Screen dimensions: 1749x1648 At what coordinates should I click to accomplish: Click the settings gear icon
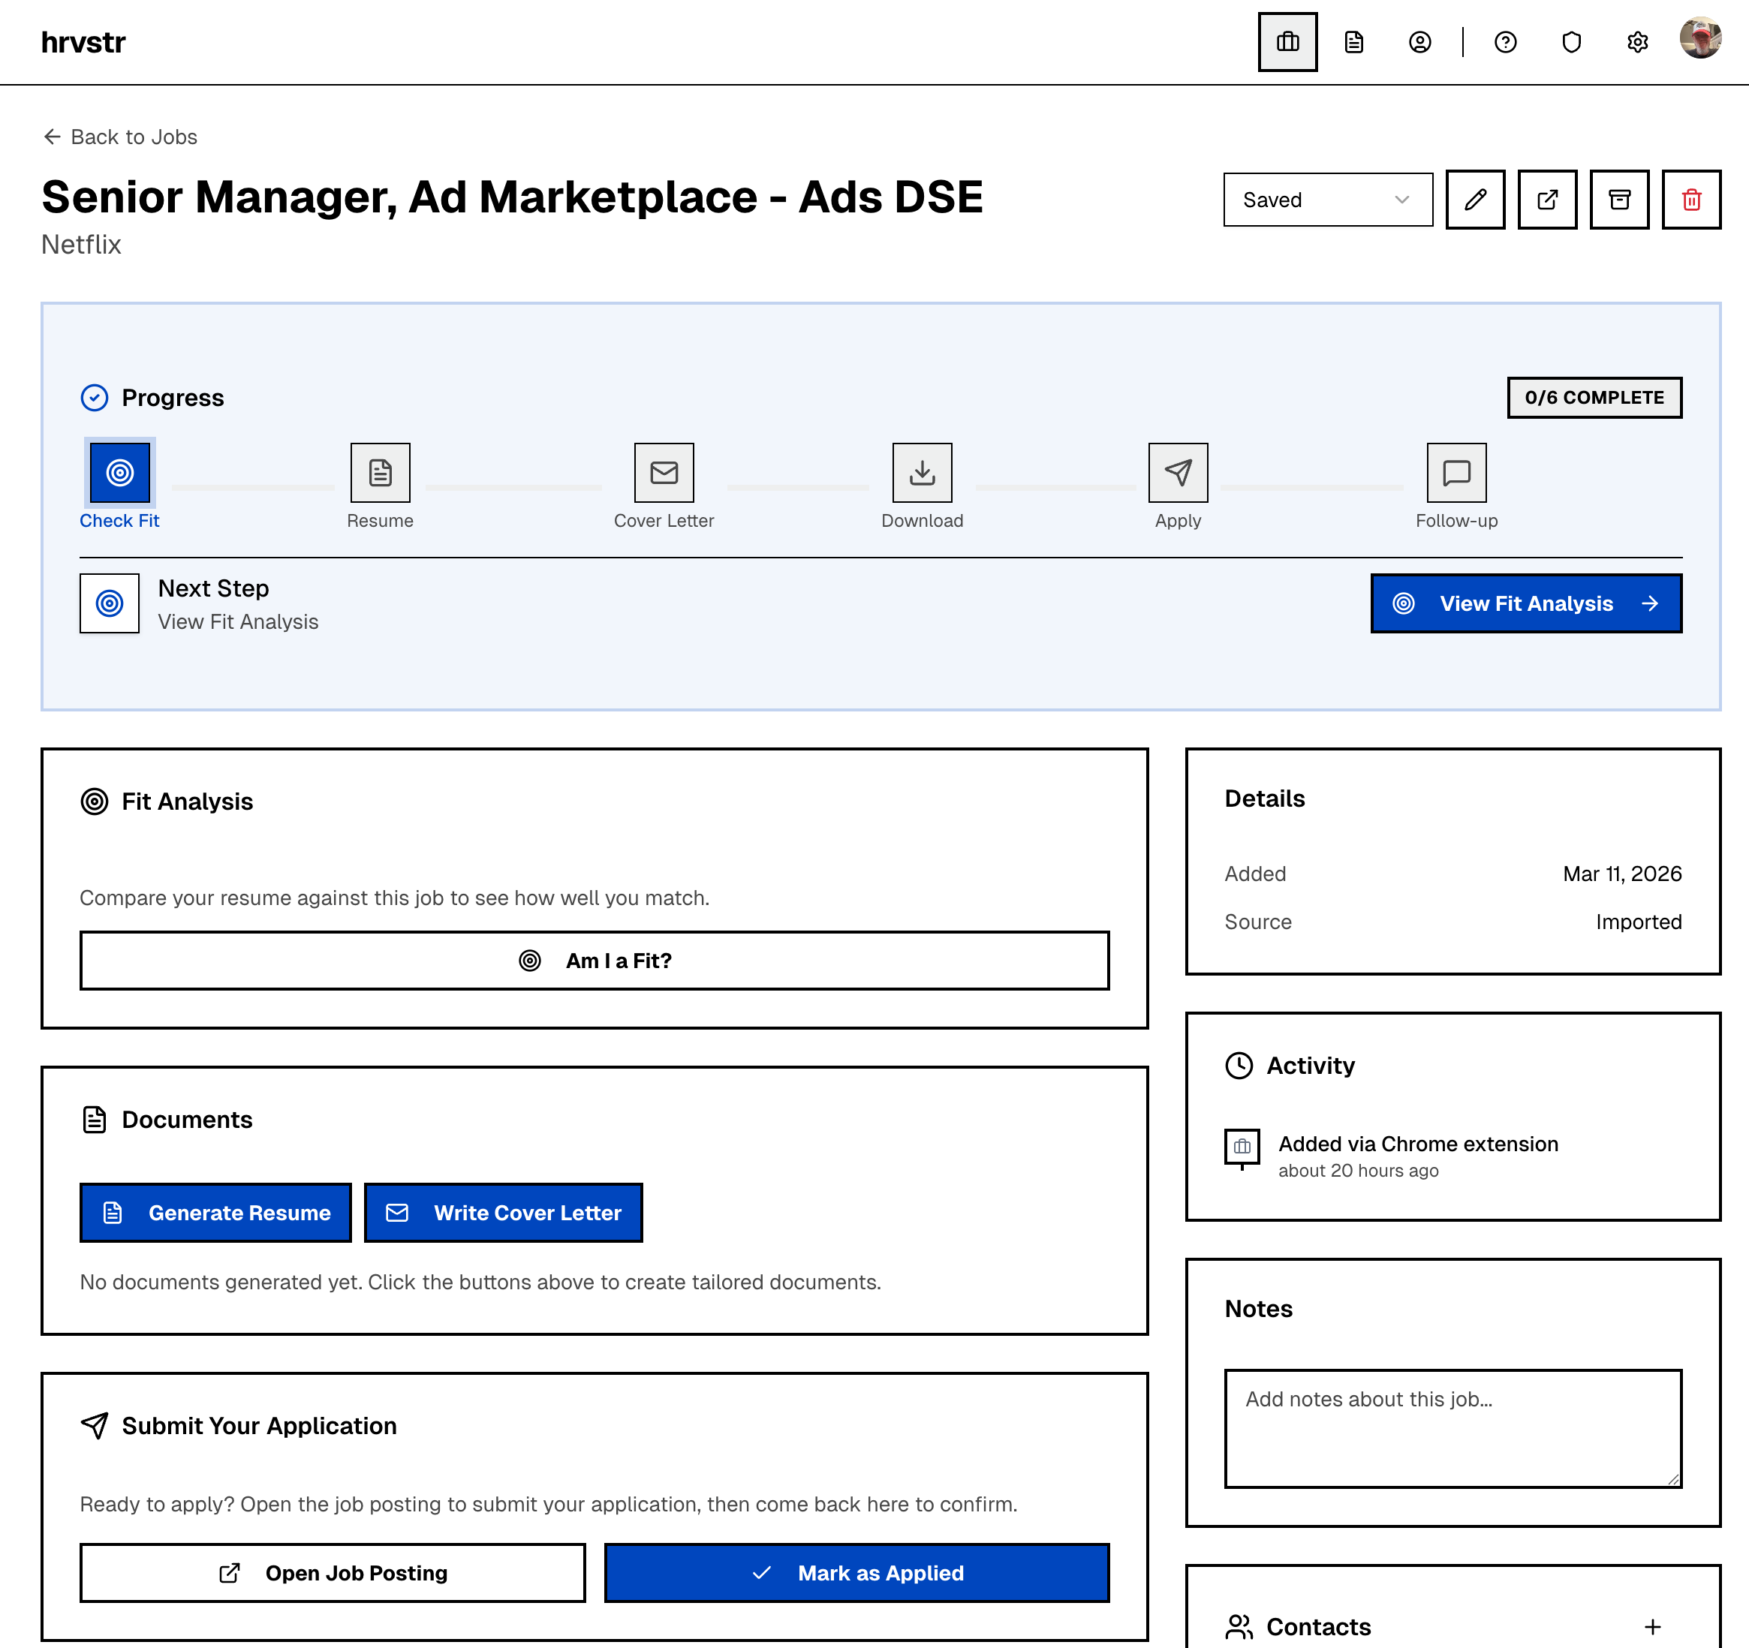1637,41
